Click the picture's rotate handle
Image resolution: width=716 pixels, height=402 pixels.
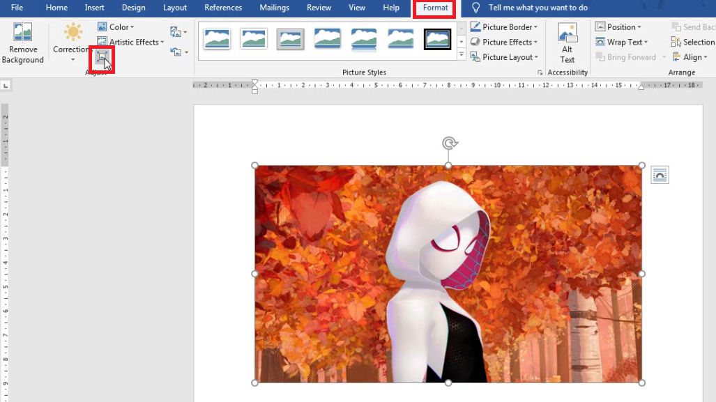point(450,144)
